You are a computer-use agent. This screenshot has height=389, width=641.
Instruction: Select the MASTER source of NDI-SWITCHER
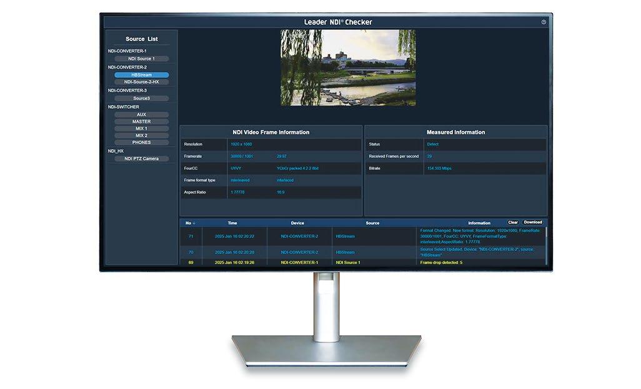(x=141, y=121)
